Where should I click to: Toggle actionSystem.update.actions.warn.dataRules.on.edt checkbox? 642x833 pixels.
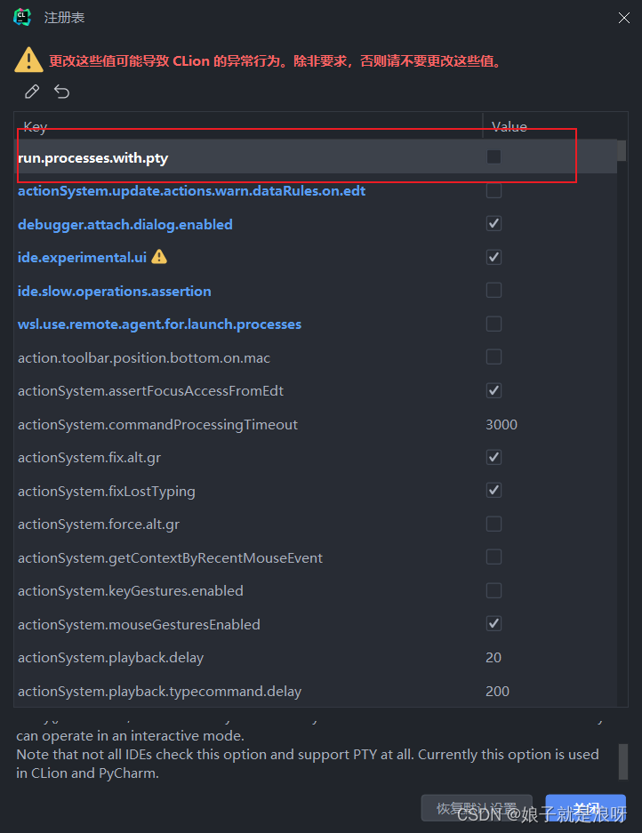[494, 190]
